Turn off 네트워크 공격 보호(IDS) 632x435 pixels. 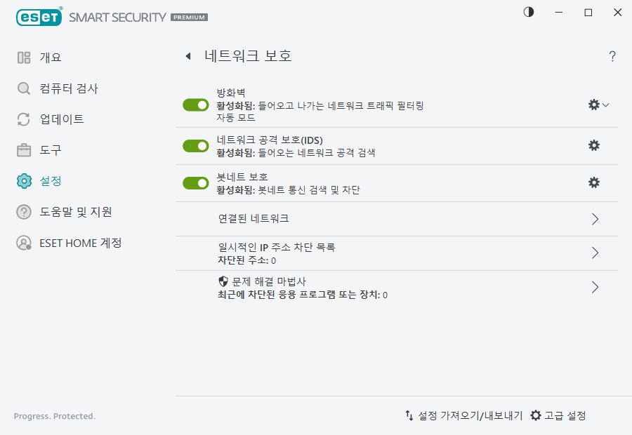tap(195, 145)
